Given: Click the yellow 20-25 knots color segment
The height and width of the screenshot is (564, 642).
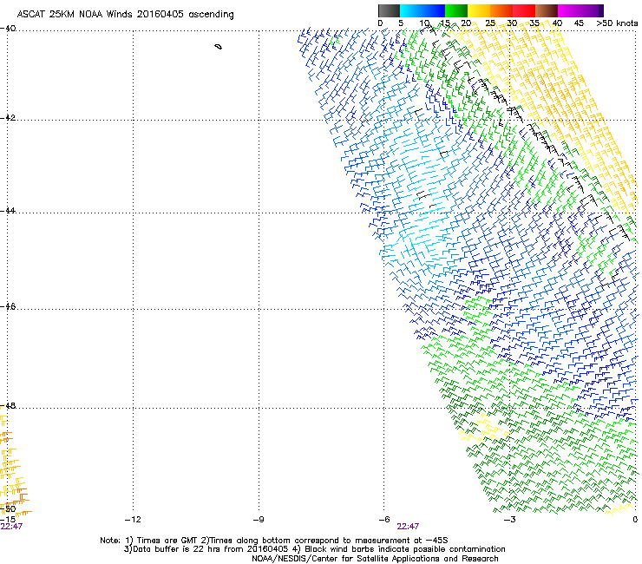Looking at the screenshot, I should (x=479, y=10).
